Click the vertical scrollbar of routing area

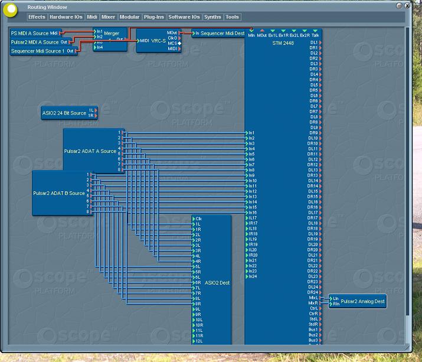coord(407,172)
